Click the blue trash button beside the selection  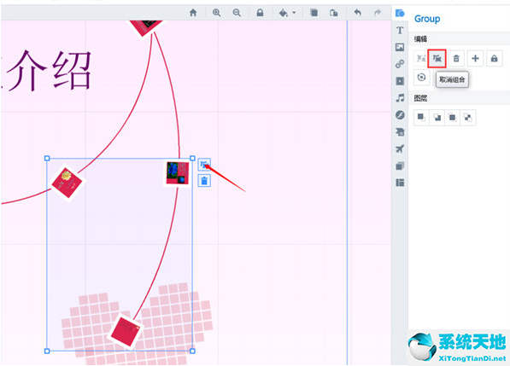tap(204, 181)
